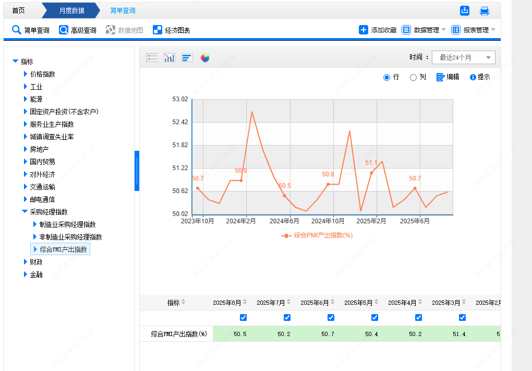Open the 最近24个月 time dropdown

point(464,57)
